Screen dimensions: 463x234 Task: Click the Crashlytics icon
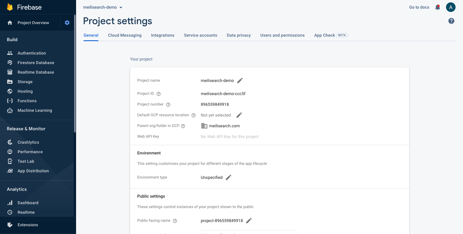click(10, 142)
